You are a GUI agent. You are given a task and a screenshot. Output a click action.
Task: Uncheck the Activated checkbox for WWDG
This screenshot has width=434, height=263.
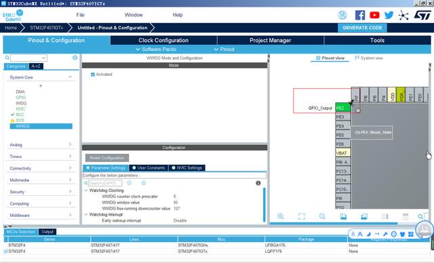click(x=93, y=75)
